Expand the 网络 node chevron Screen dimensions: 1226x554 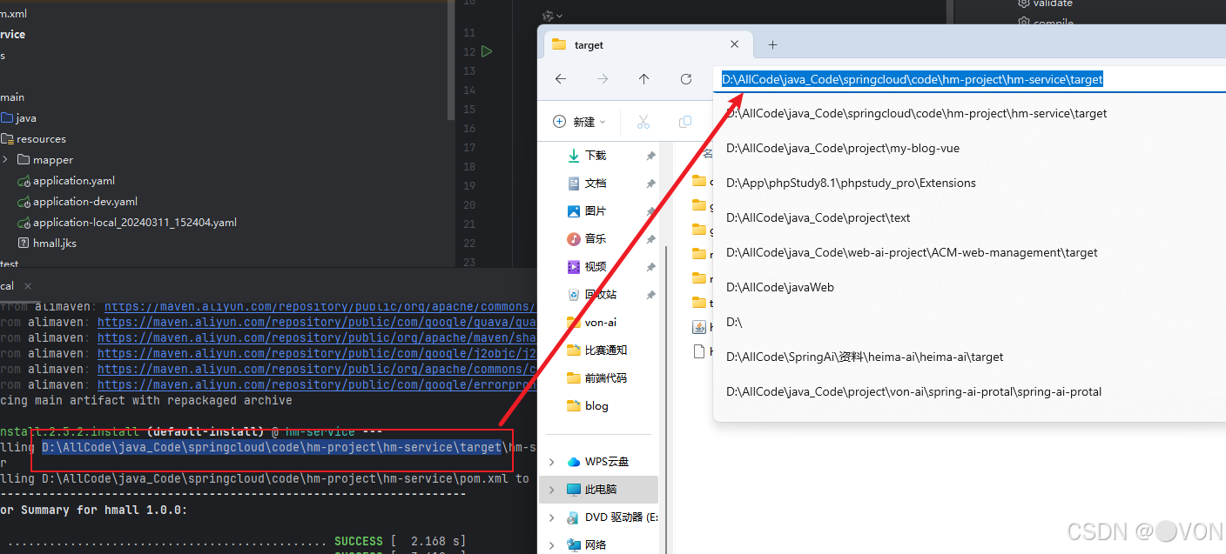(551, 545)
